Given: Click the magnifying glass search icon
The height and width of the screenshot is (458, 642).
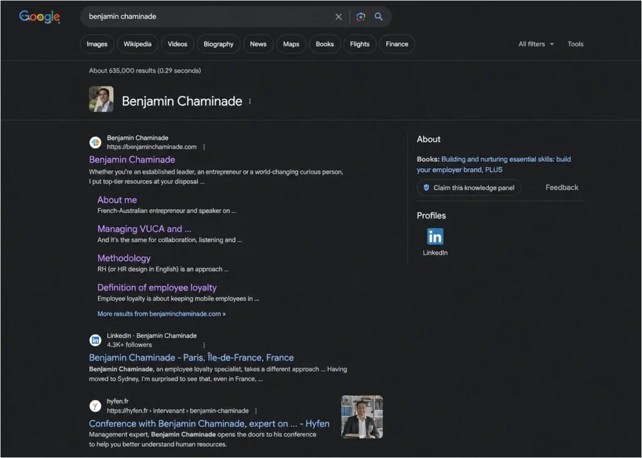Looking at the screenshot, I should click(x=379, y=16).
